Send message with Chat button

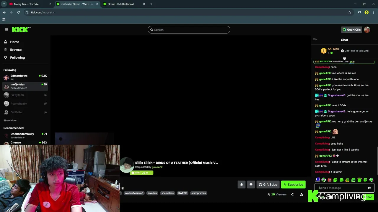(x=368, y=197)
